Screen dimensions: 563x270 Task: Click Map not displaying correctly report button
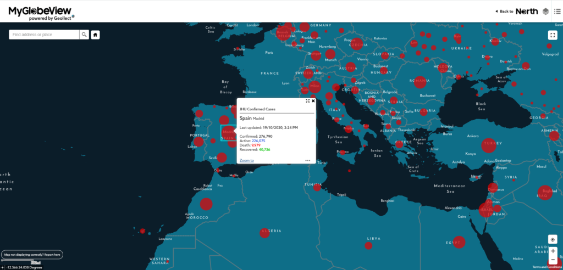[x=32, y=255]
